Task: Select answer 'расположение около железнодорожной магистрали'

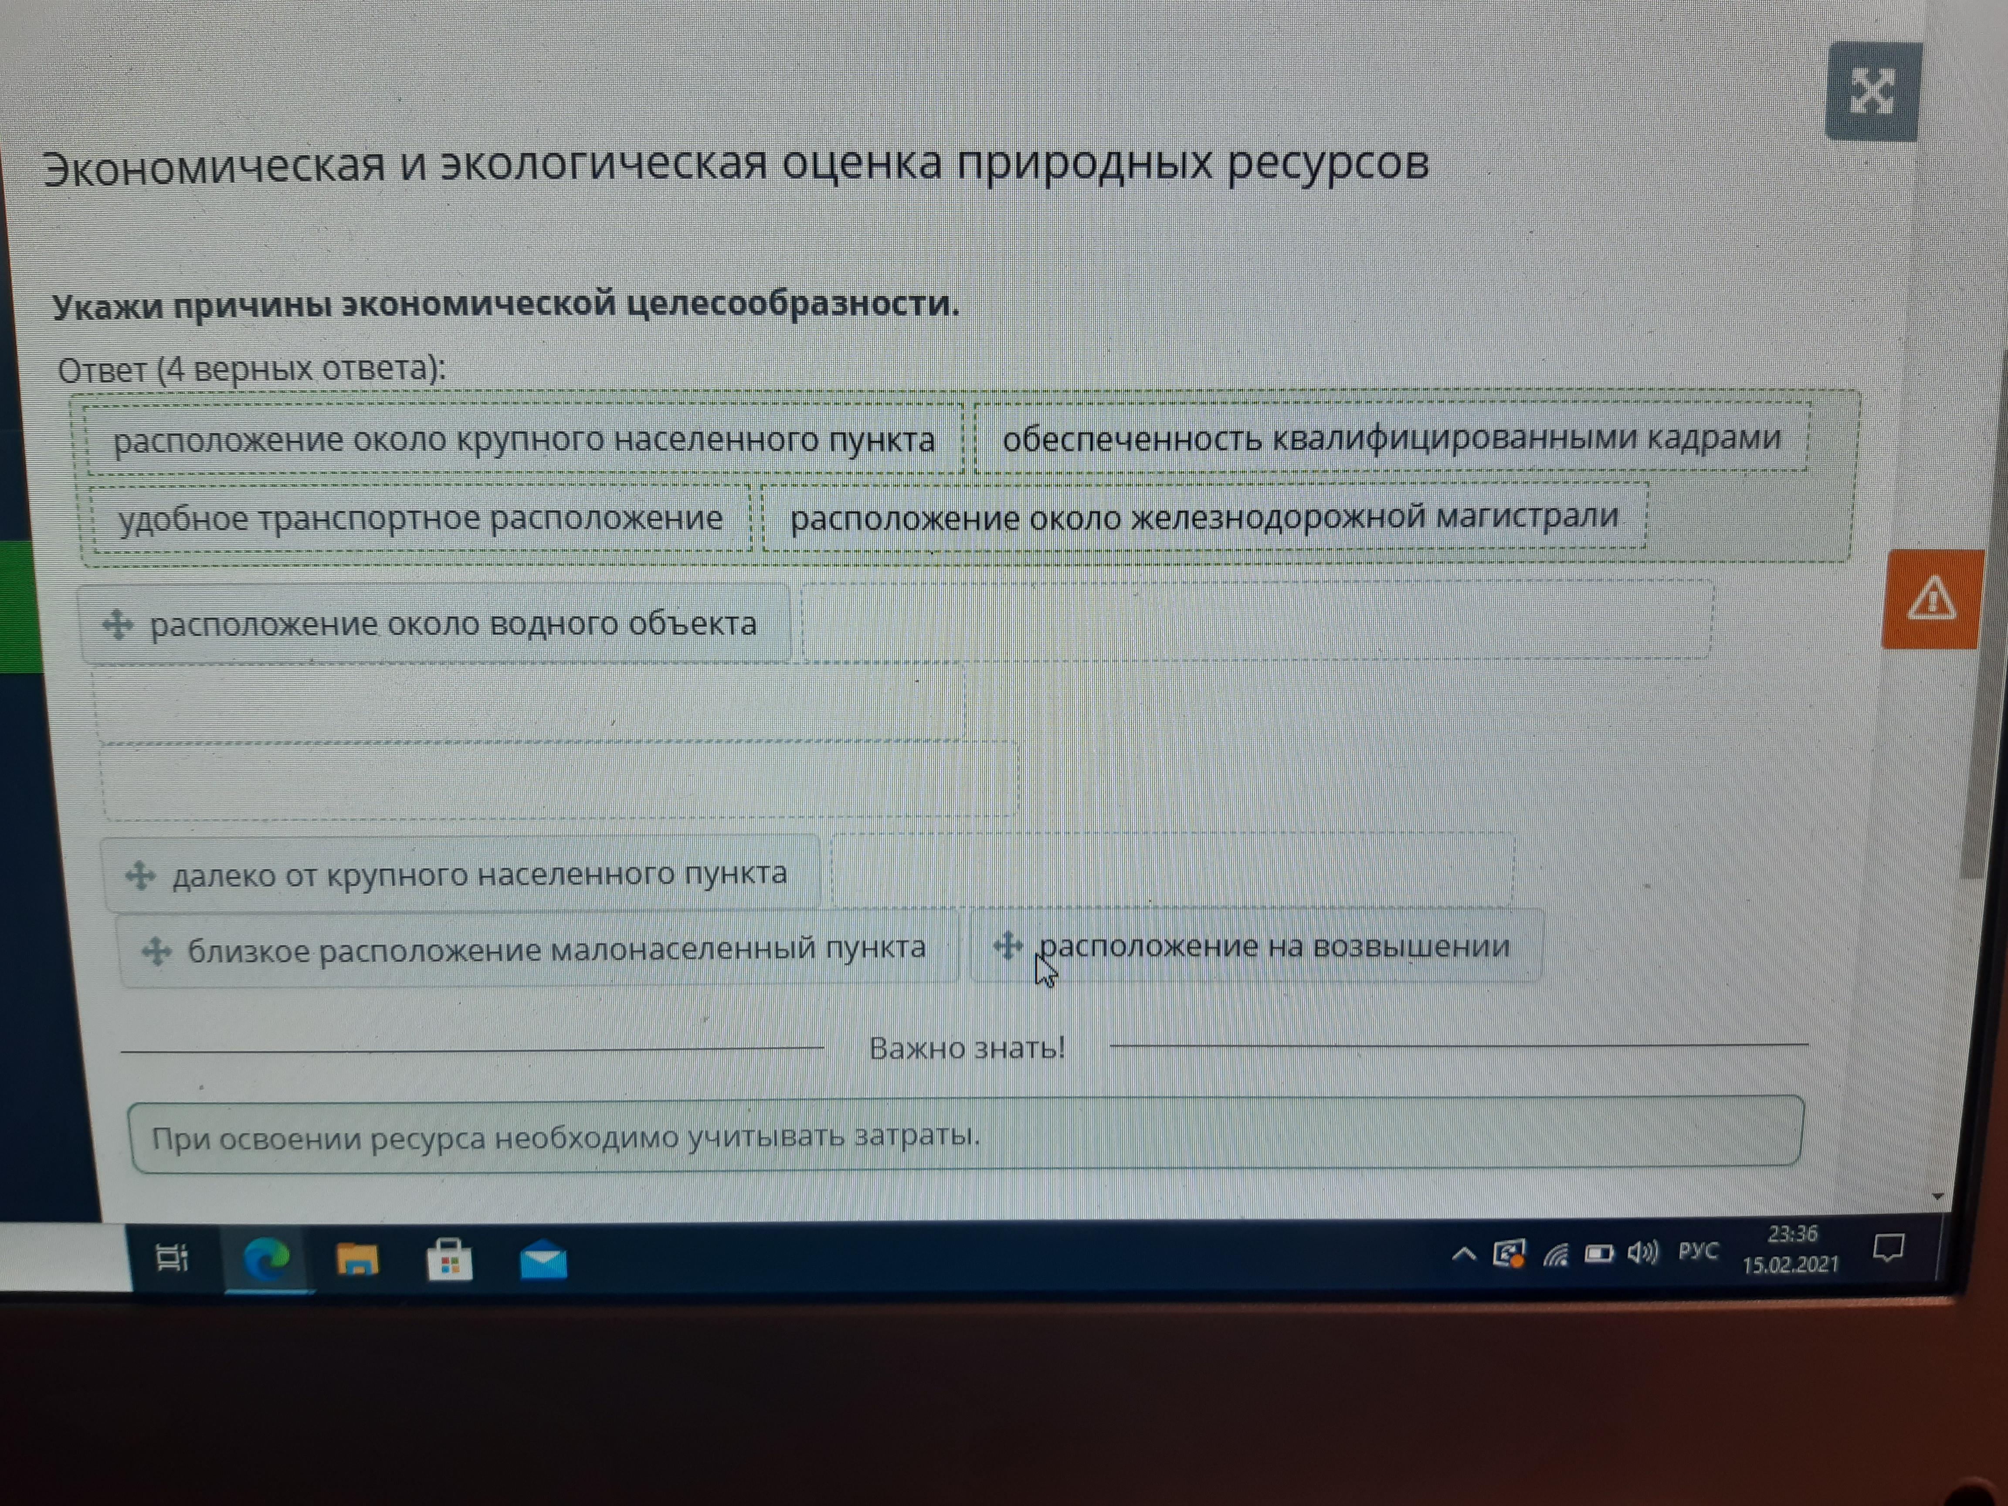Action: 1204,516
